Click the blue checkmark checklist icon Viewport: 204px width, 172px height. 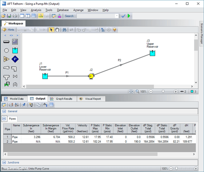[x=123, y=16]
